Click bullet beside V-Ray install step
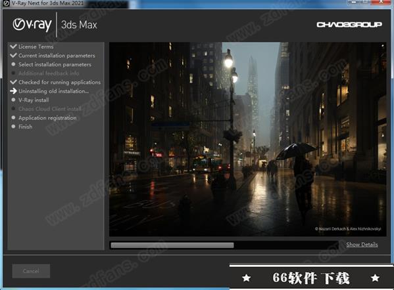This screenshot has width=394, height=290. pyautogui.click(x=13, y=100)
